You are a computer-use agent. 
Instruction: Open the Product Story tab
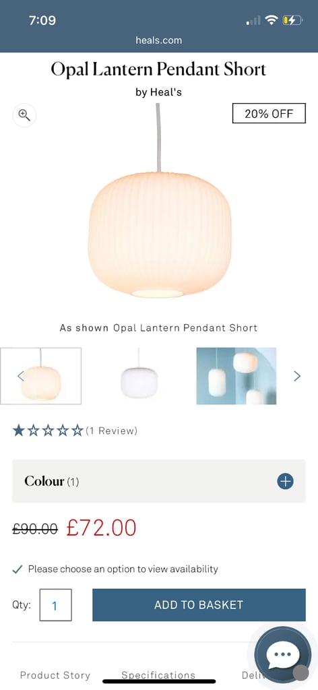[55, 675]
